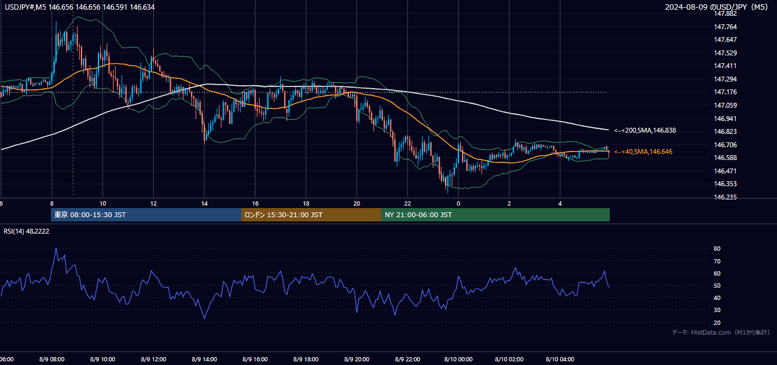The width and height of the screenshot is (777, 365).
Task: Click price axis label 147.294
Action: click(x=726, y=79)
